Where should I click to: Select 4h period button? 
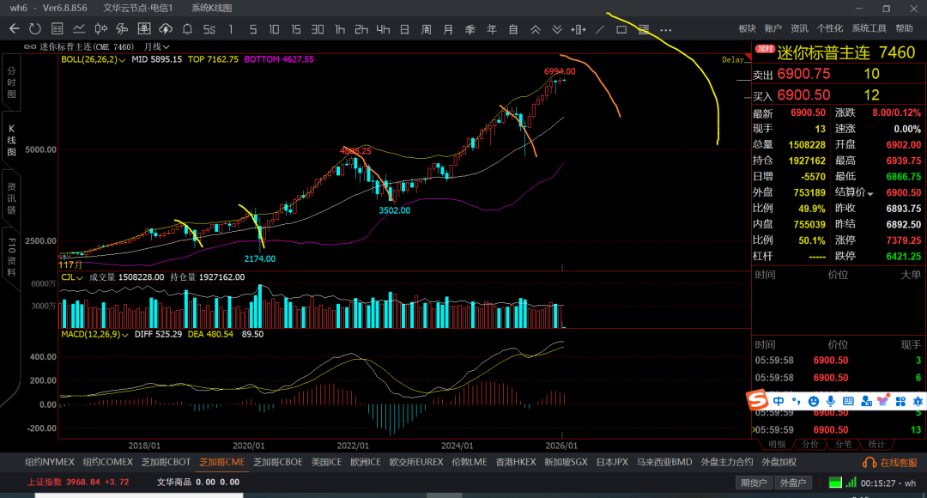[383, 29]
